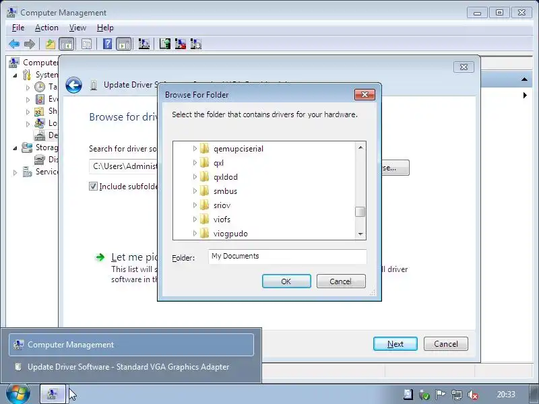Click Cancel in Update Driver wizard
Image resolution: width=539 pixels, height=404 pixels.
coord(446,344)
